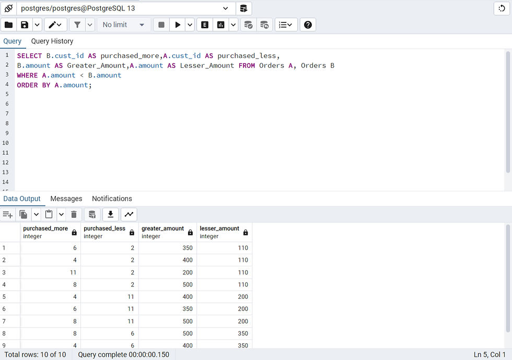
Task: Open the Graph Visualiser line-chart icon
Action: (129, 214)
